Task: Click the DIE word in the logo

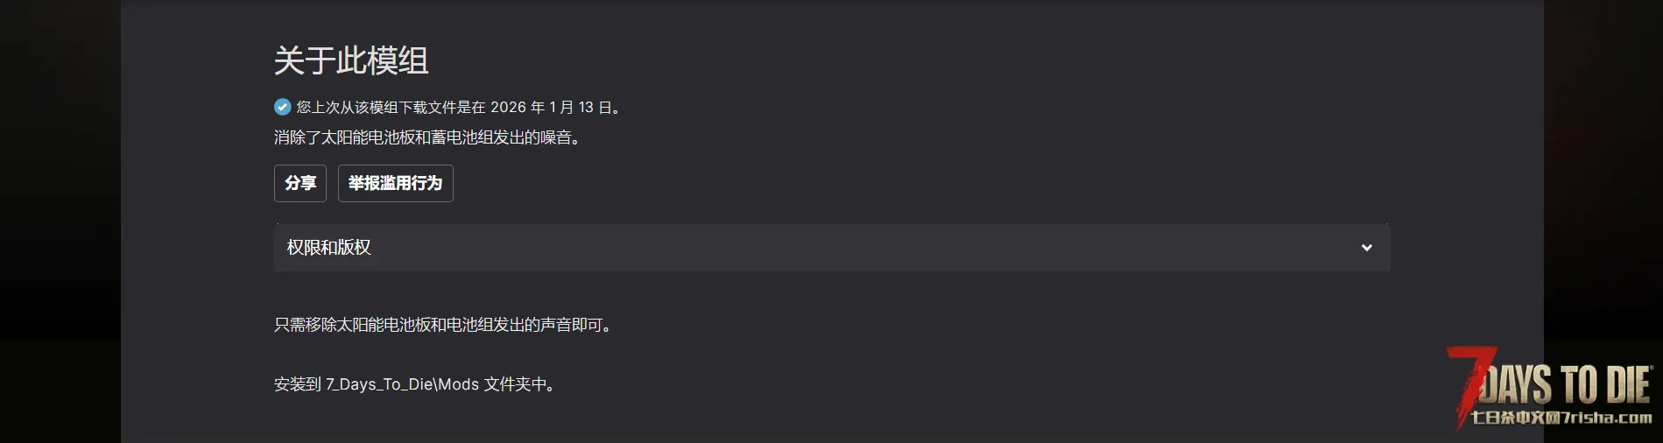Action: coord(1628,385)
